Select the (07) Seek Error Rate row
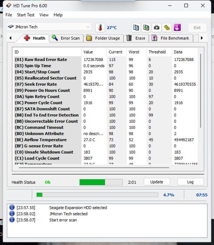214x245 pixels. (106, 84)
